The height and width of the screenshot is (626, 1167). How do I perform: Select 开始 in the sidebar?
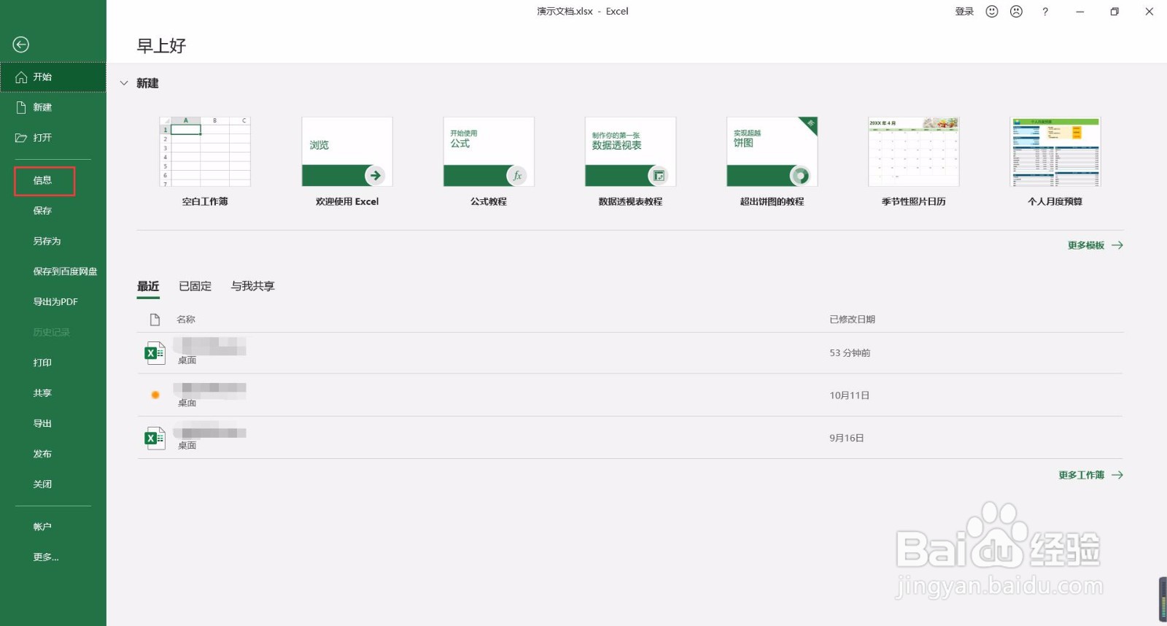click(53, 77)
